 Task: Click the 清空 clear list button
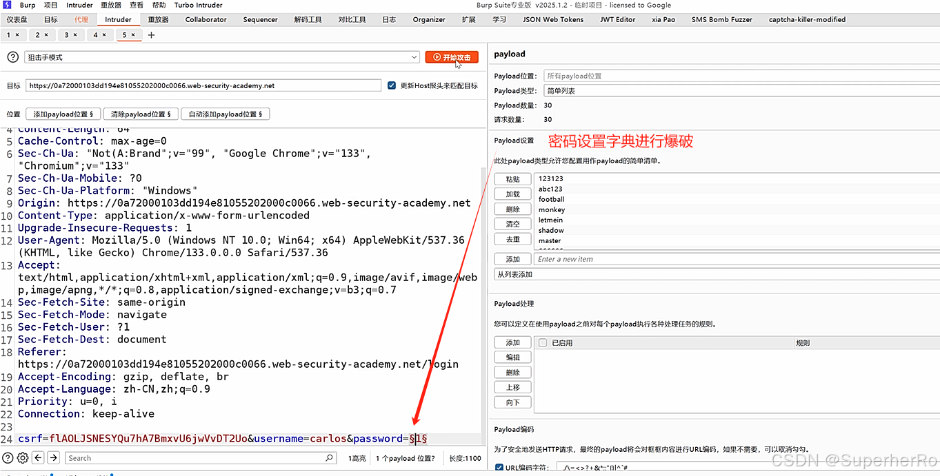pyautogui.click(x=513, y=225)
